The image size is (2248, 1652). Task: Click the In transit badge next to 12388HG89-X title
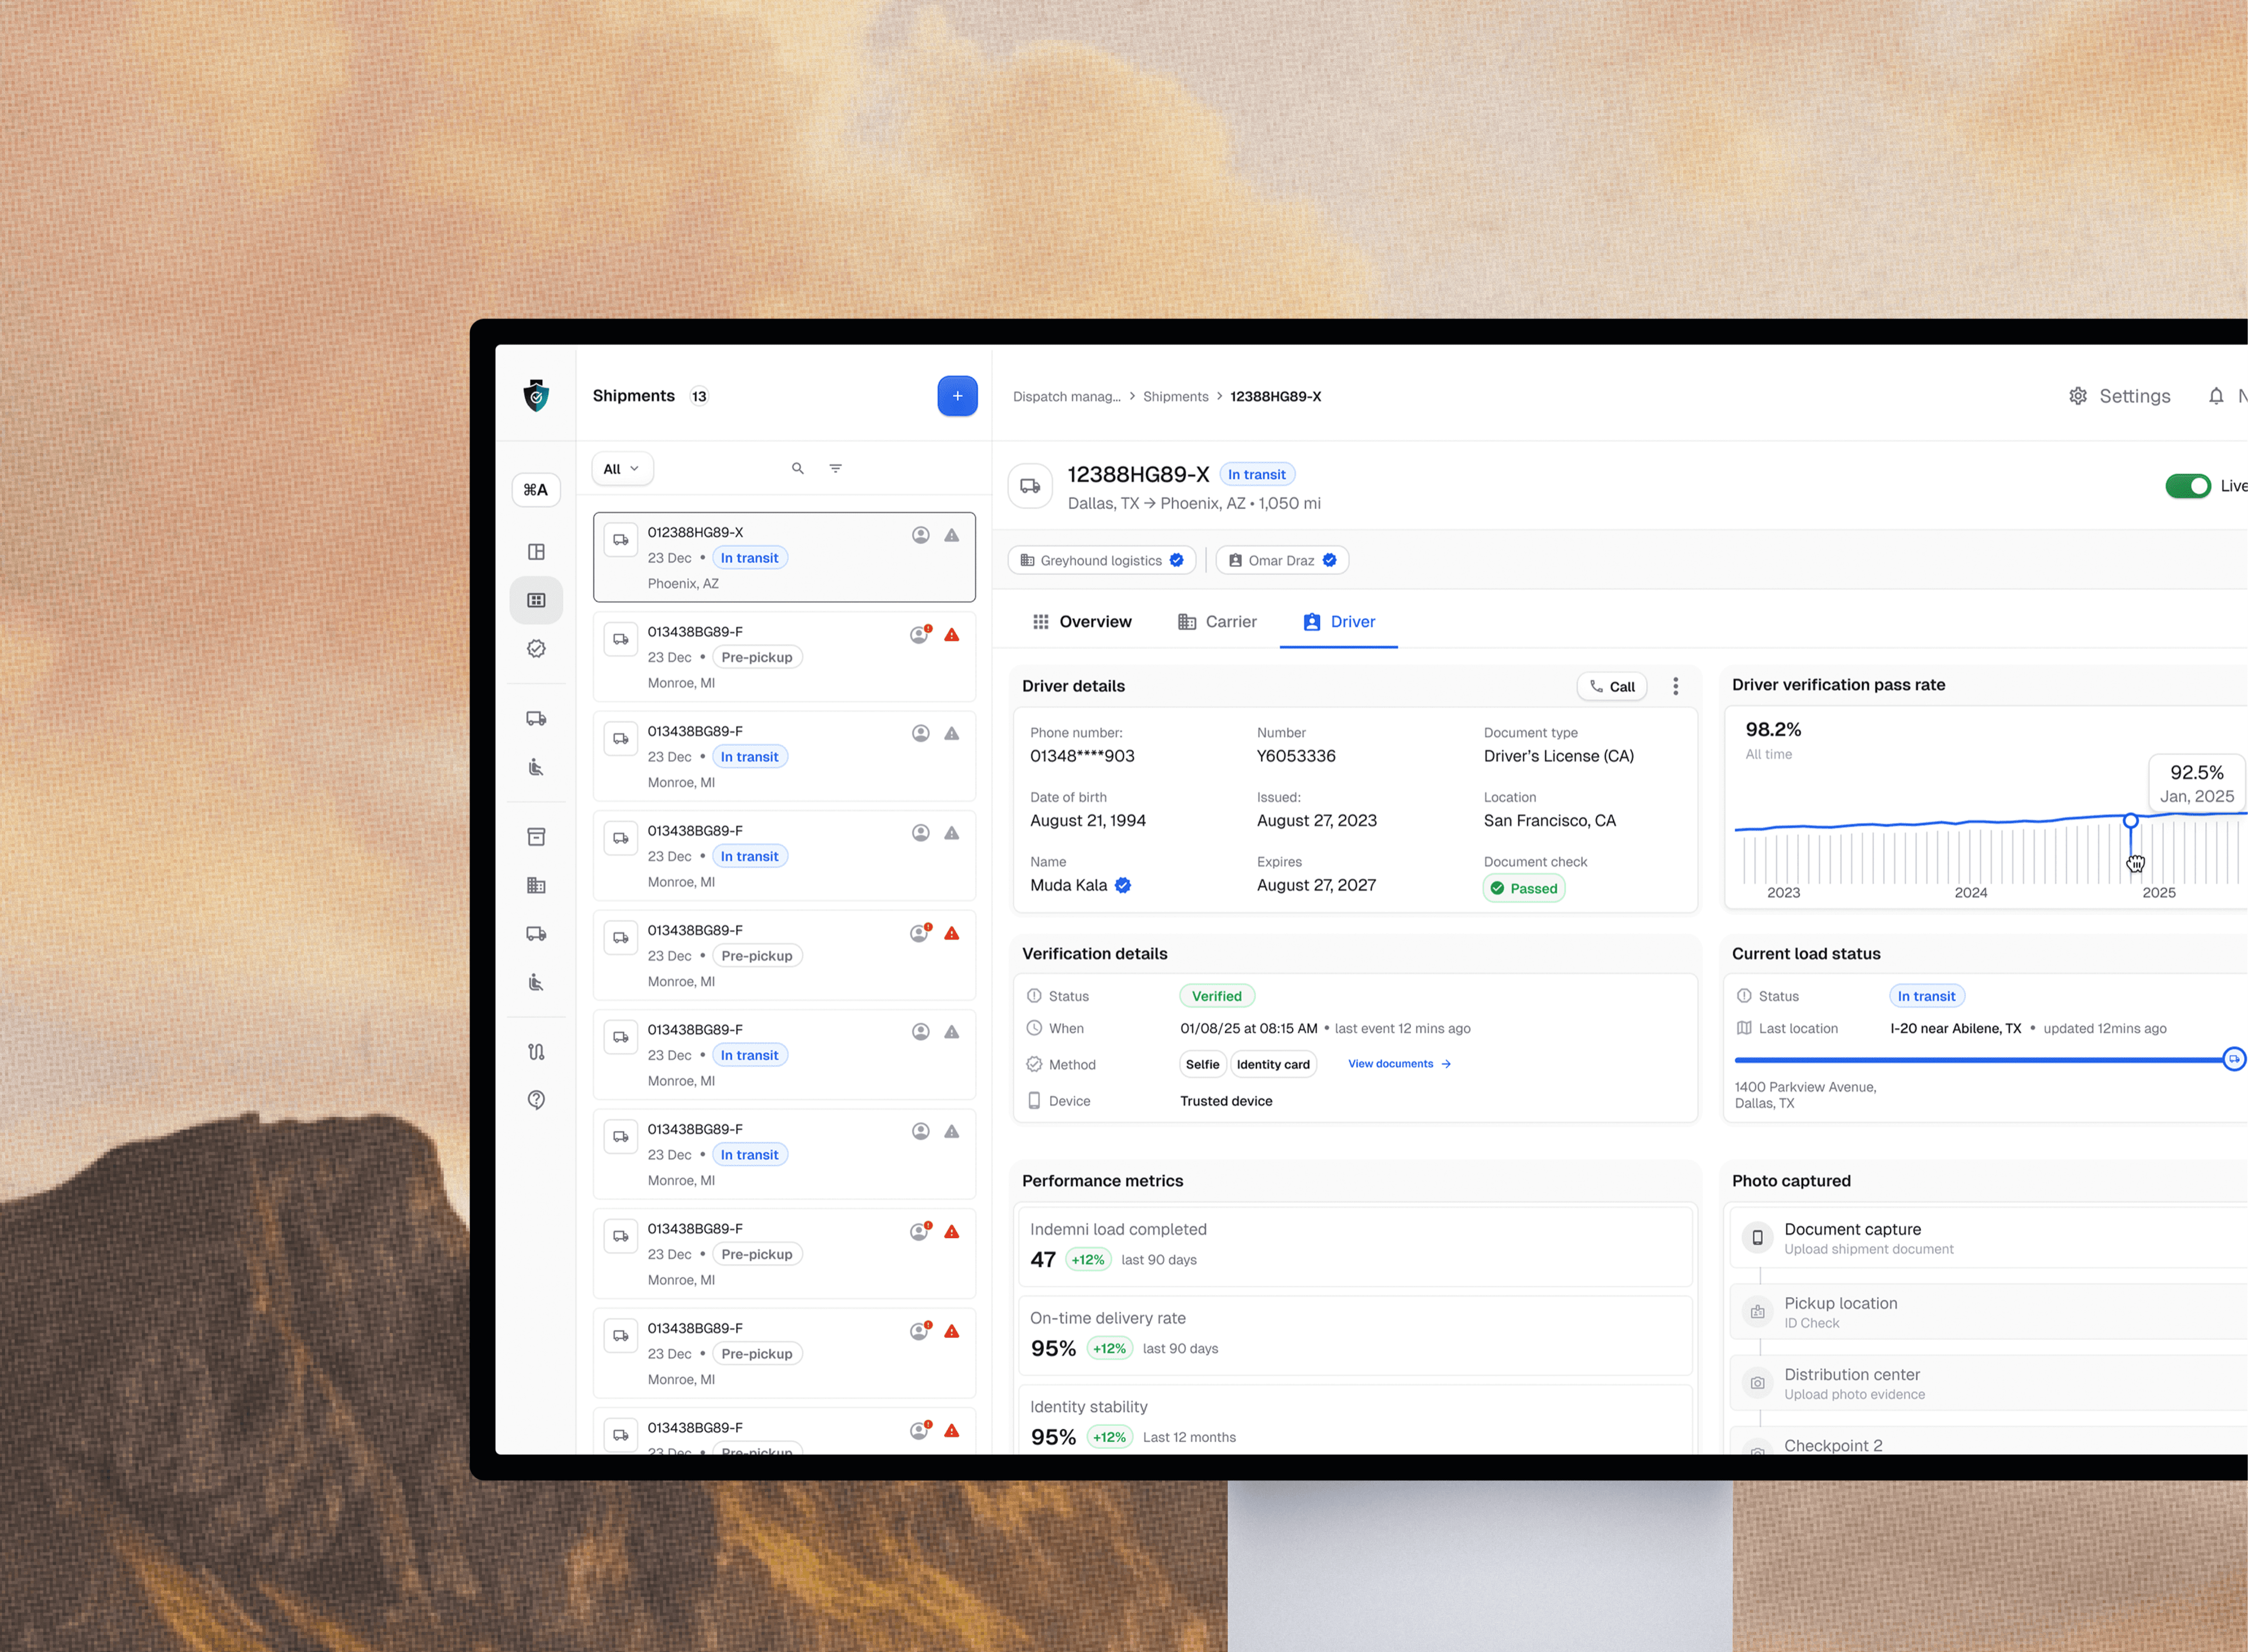tap(1257, 475)
